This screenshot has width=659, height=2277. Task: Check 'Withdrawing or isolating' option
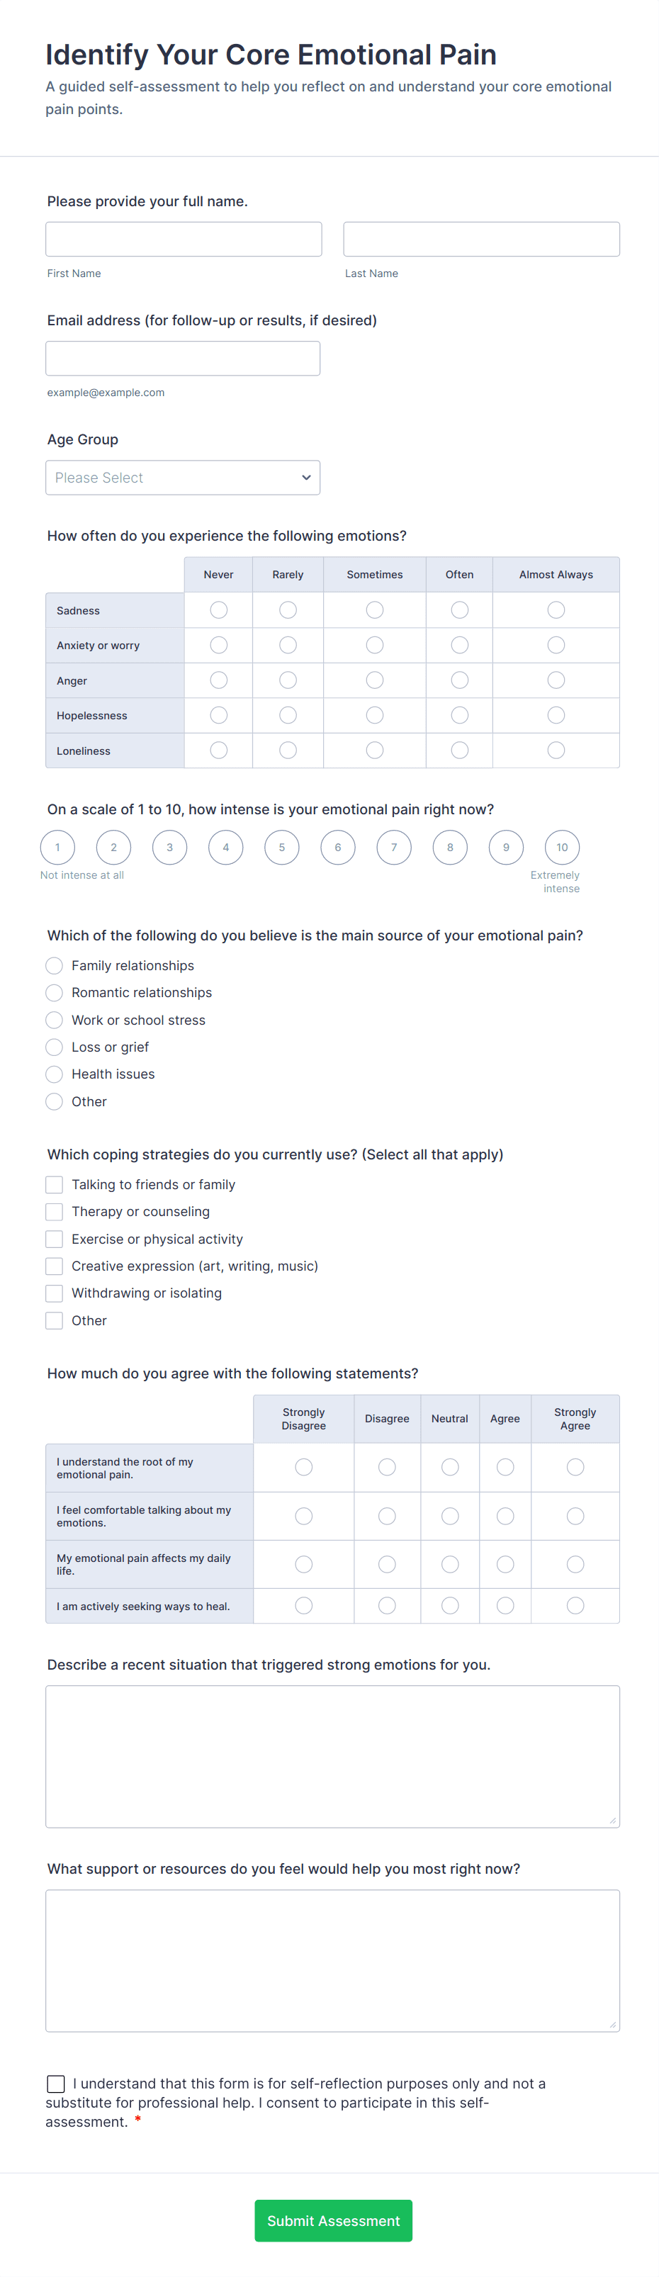coord(54,1293)
